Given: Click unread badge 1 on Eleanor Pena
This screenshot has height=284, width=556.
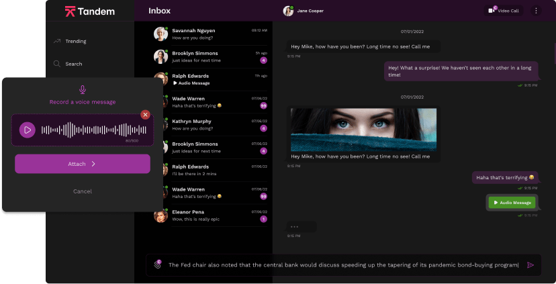Looking at the screenshot, I should pos(263,219).
